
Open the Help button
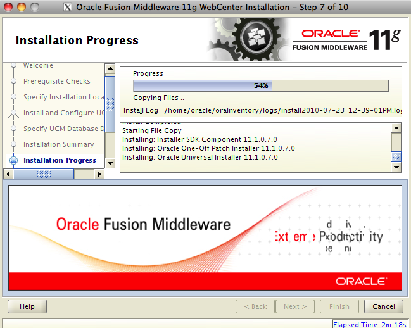click(27, 306)
